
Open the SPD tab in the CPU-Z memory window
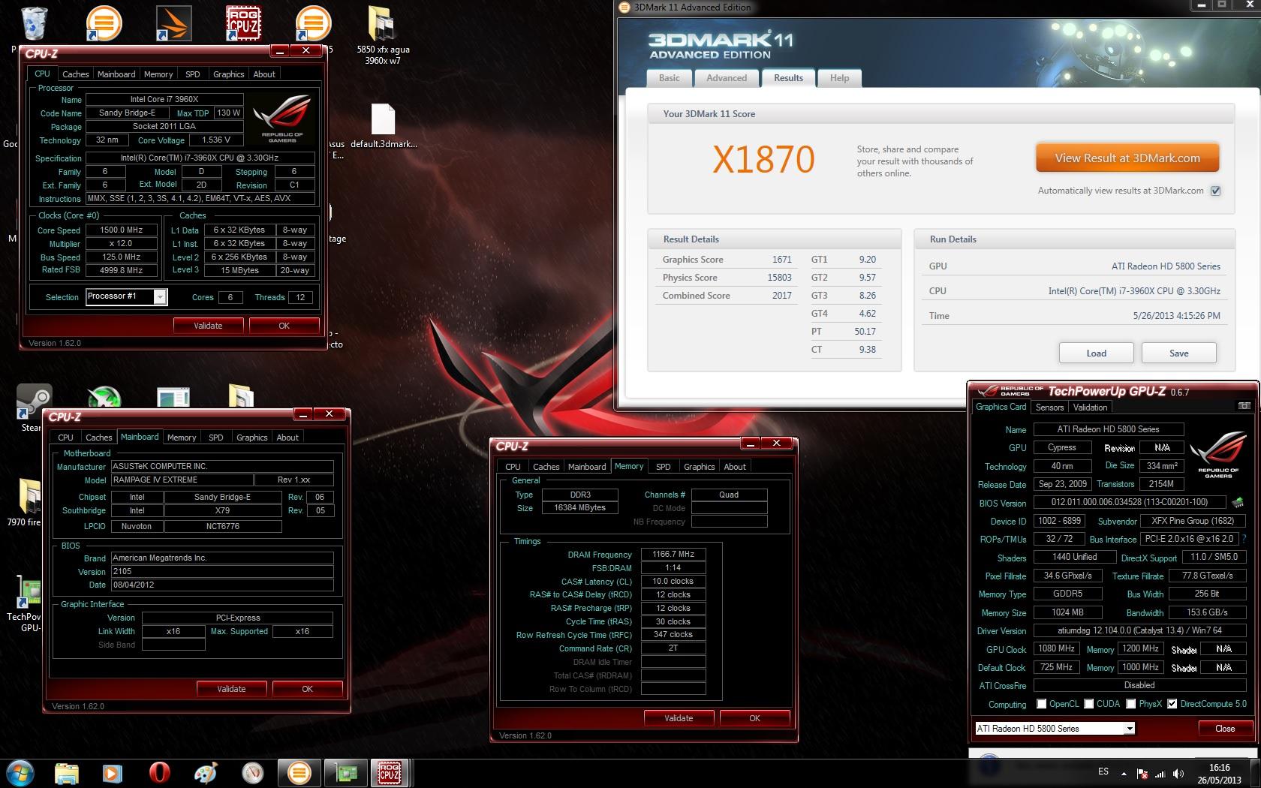pos(663,467)
